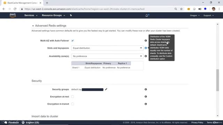Click the AWS logo home icon
Screen dimensions: 223x125
tap(13, 15)
